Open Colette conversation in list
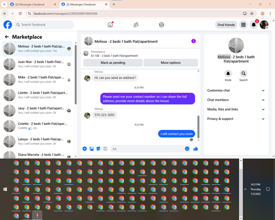 [37, 126]
